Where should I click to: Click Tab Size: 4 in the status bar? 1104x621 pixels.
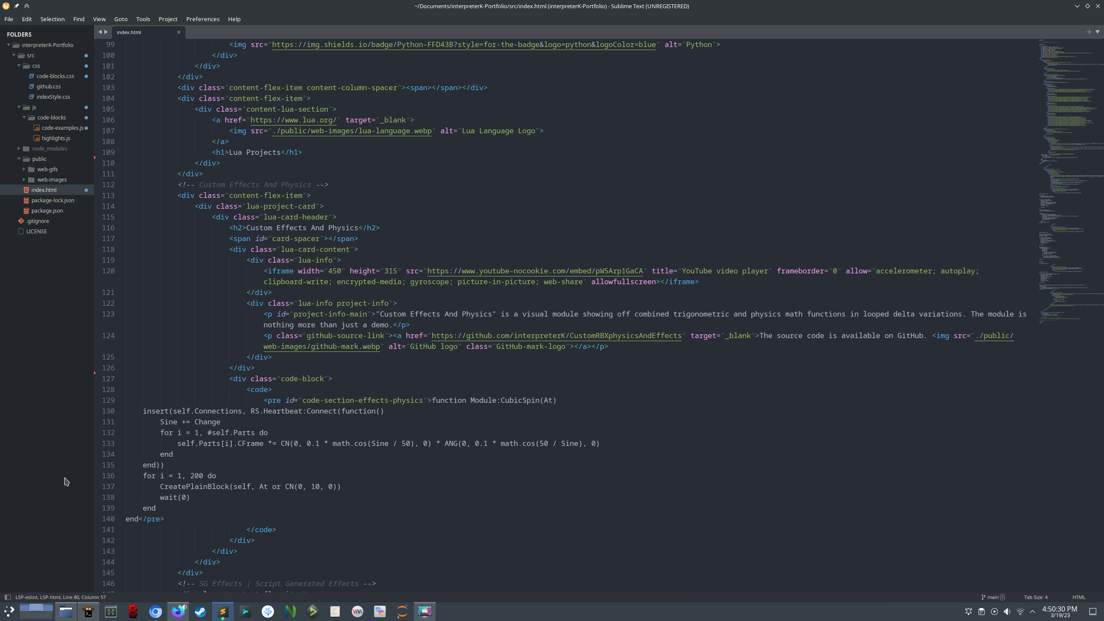1035,597
